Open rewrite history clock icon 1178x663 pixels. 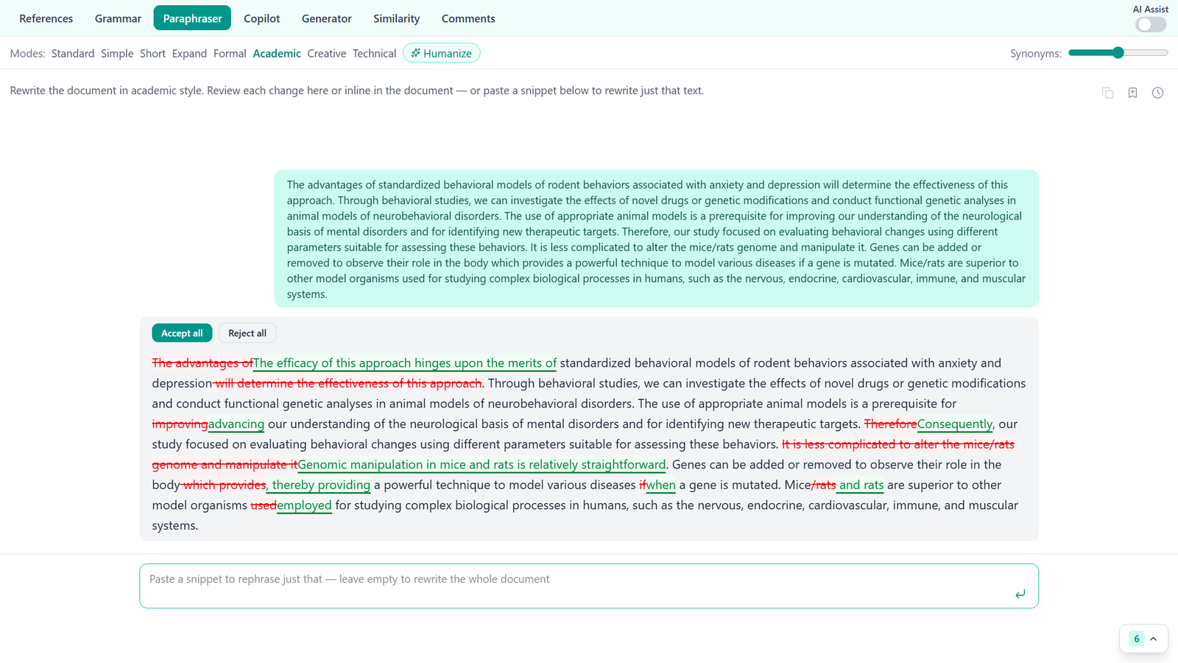coord(1157,93)
